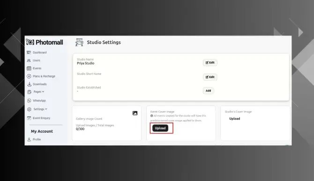The width and height of the screenshot is (314, 181).
Task: Click the Users icon
Action: [29, 60]
